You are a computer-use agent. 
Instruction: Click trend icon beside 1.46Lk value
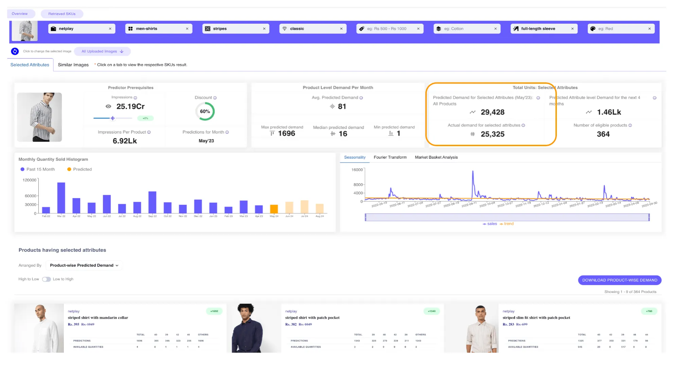(x=589, y=112)
